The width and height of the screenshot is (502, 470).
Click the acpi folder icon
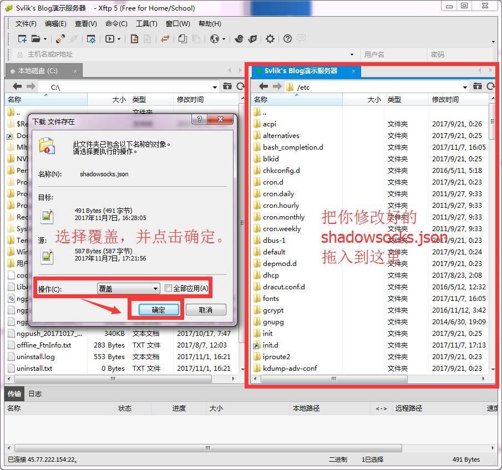[x=257, y=124]
